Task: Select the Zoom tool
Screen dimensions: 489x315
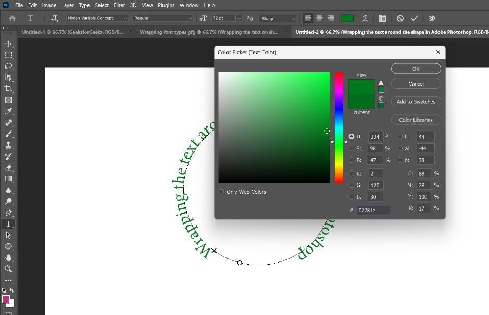Action: coord(8,269)
